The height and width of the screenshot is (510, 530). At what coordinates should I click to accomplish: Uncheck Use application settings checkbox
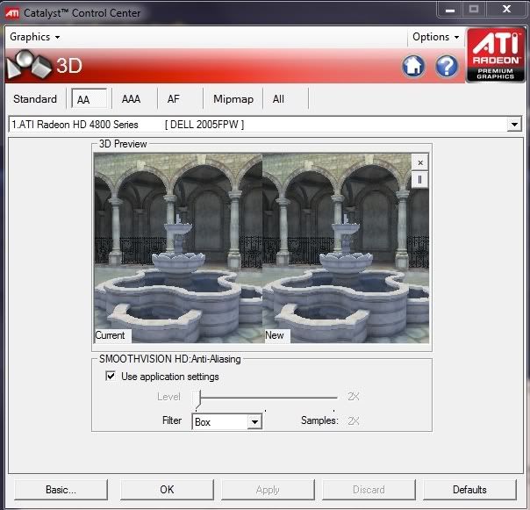111,377
